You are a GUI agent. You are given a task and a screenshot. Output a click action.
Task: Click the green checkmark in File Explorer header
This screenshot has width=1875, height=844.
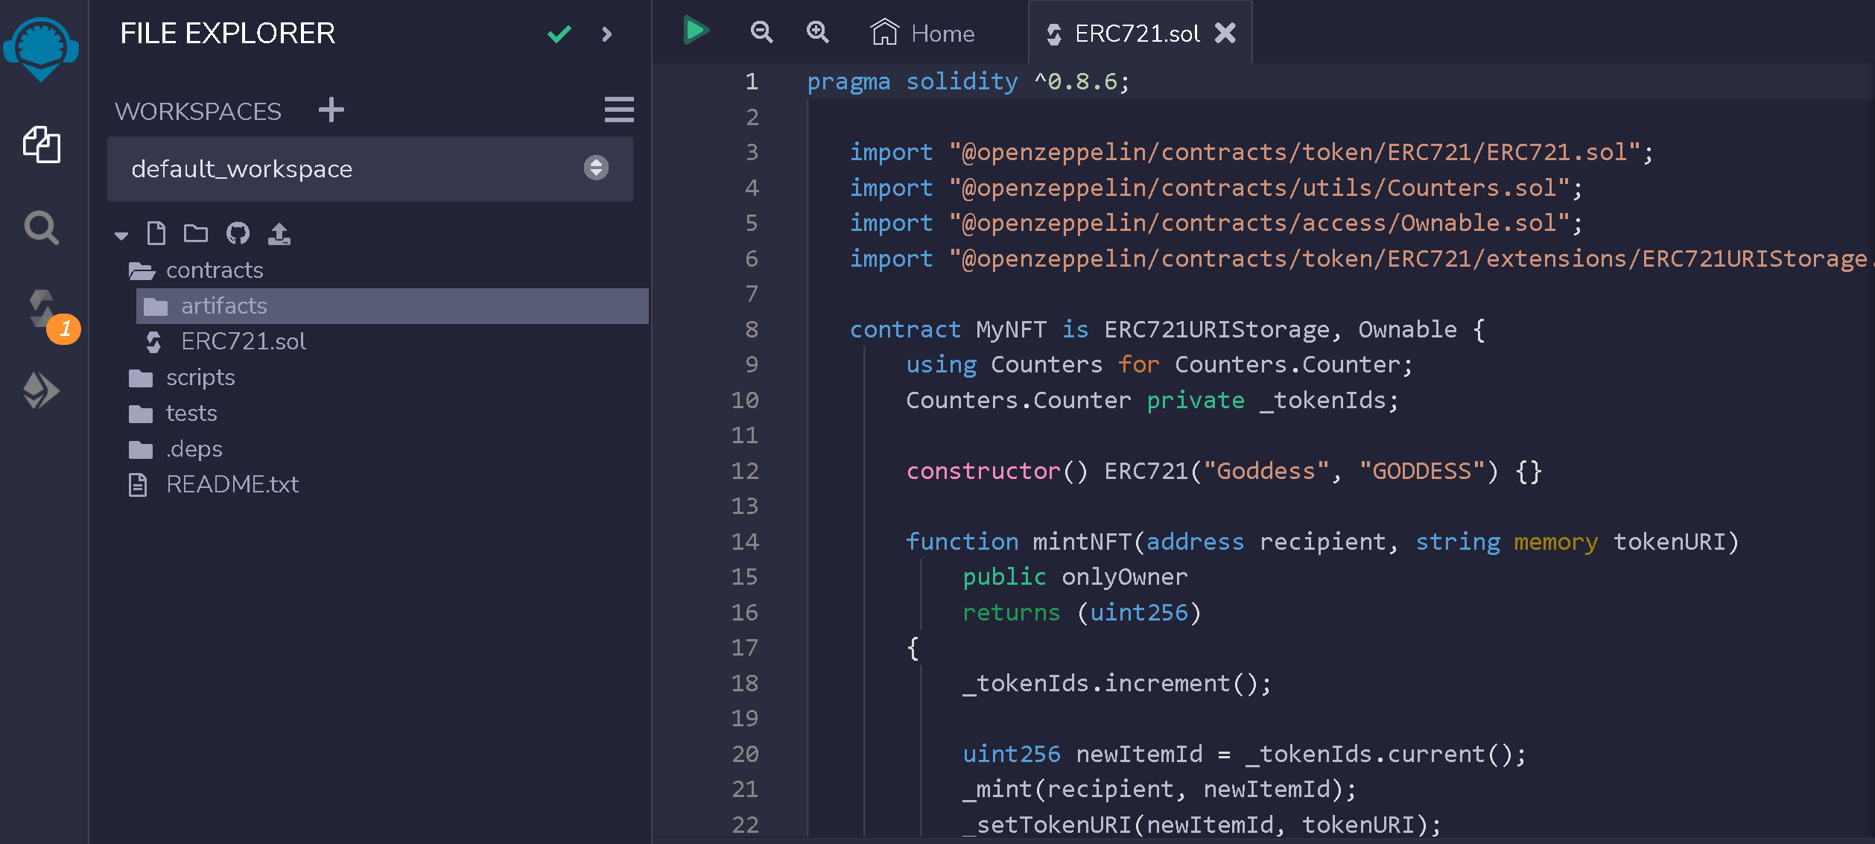(559, 34)
